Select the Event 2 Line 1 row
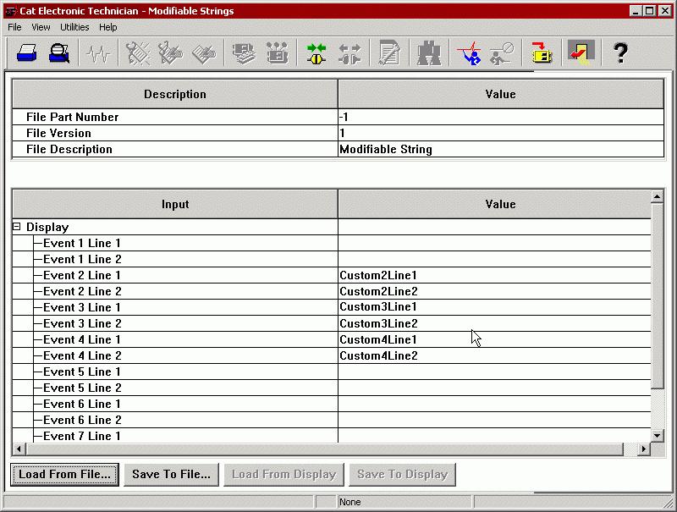 tap(332, 275)
